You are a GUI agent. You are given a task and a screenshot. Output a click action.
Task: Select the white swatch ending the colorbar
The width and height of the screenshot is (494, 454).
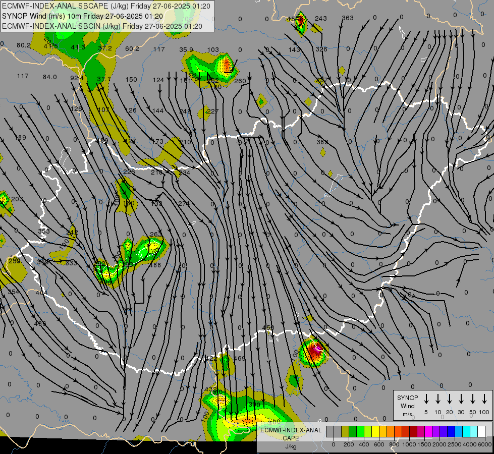[481, 431]
